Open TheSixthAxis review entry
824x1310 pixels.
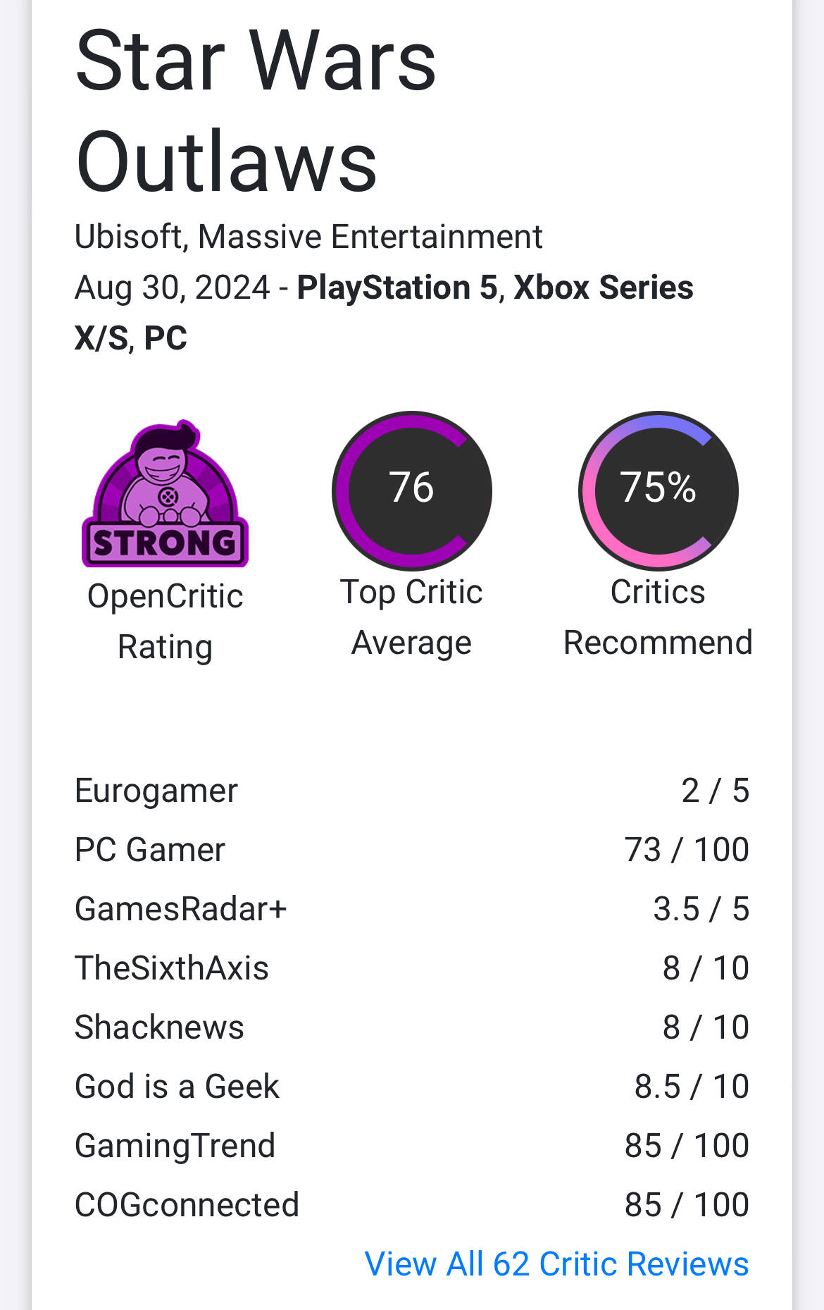[x=412, y=968]
